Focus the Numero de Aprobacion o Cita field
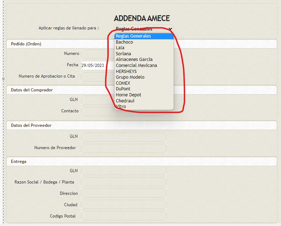This screenshot has width=281, height=226. click(x=98, y=77)
